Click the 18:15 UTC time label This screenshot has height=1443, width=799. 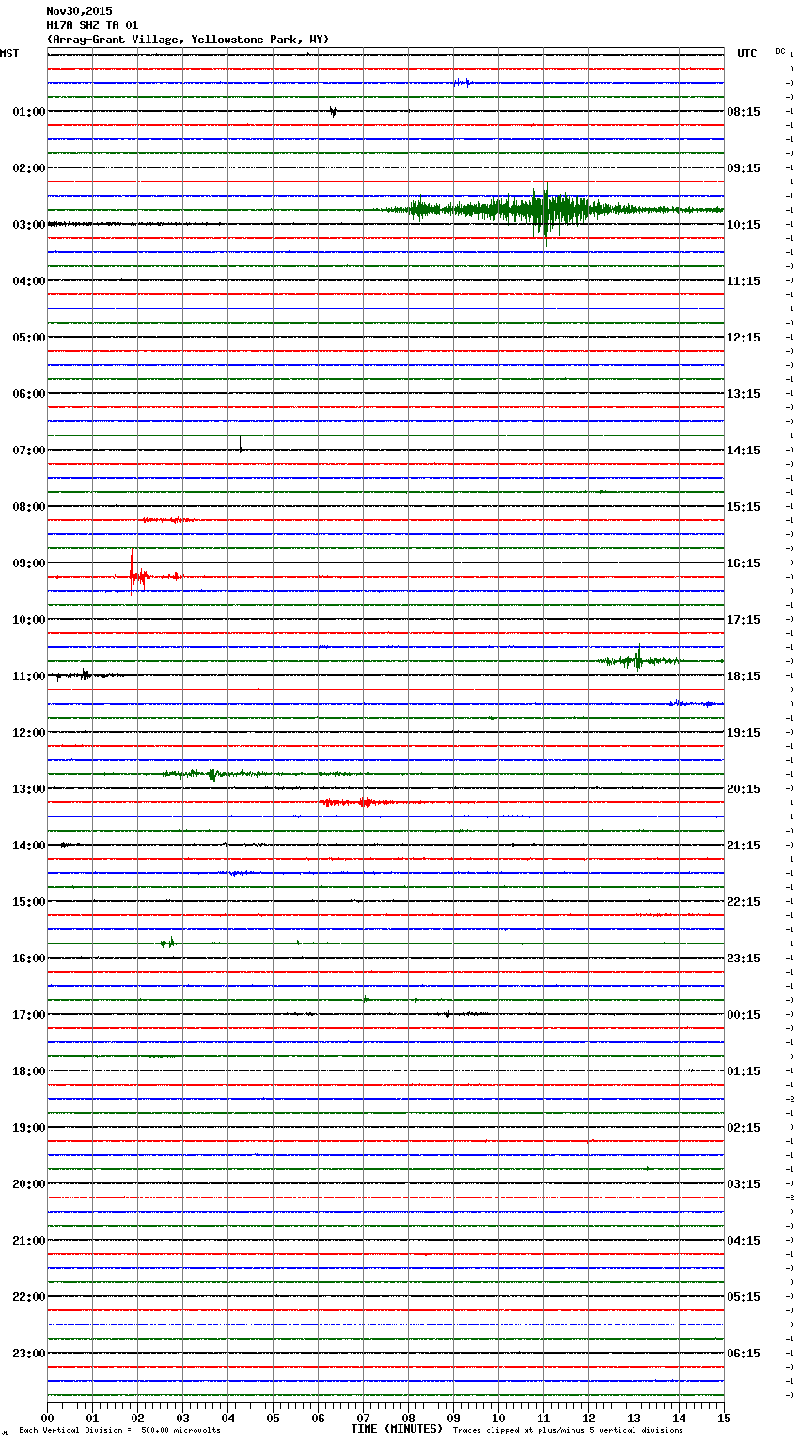pos(744,676)
